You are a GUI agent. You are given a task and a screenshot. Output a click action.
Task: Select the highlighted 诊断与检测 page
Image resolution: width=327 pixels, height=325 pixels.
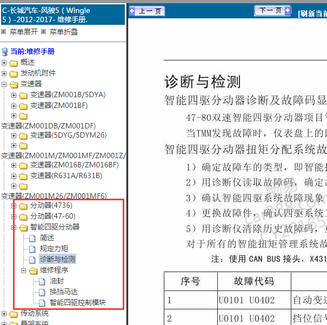pyautogui.click(x=57, y=259)
